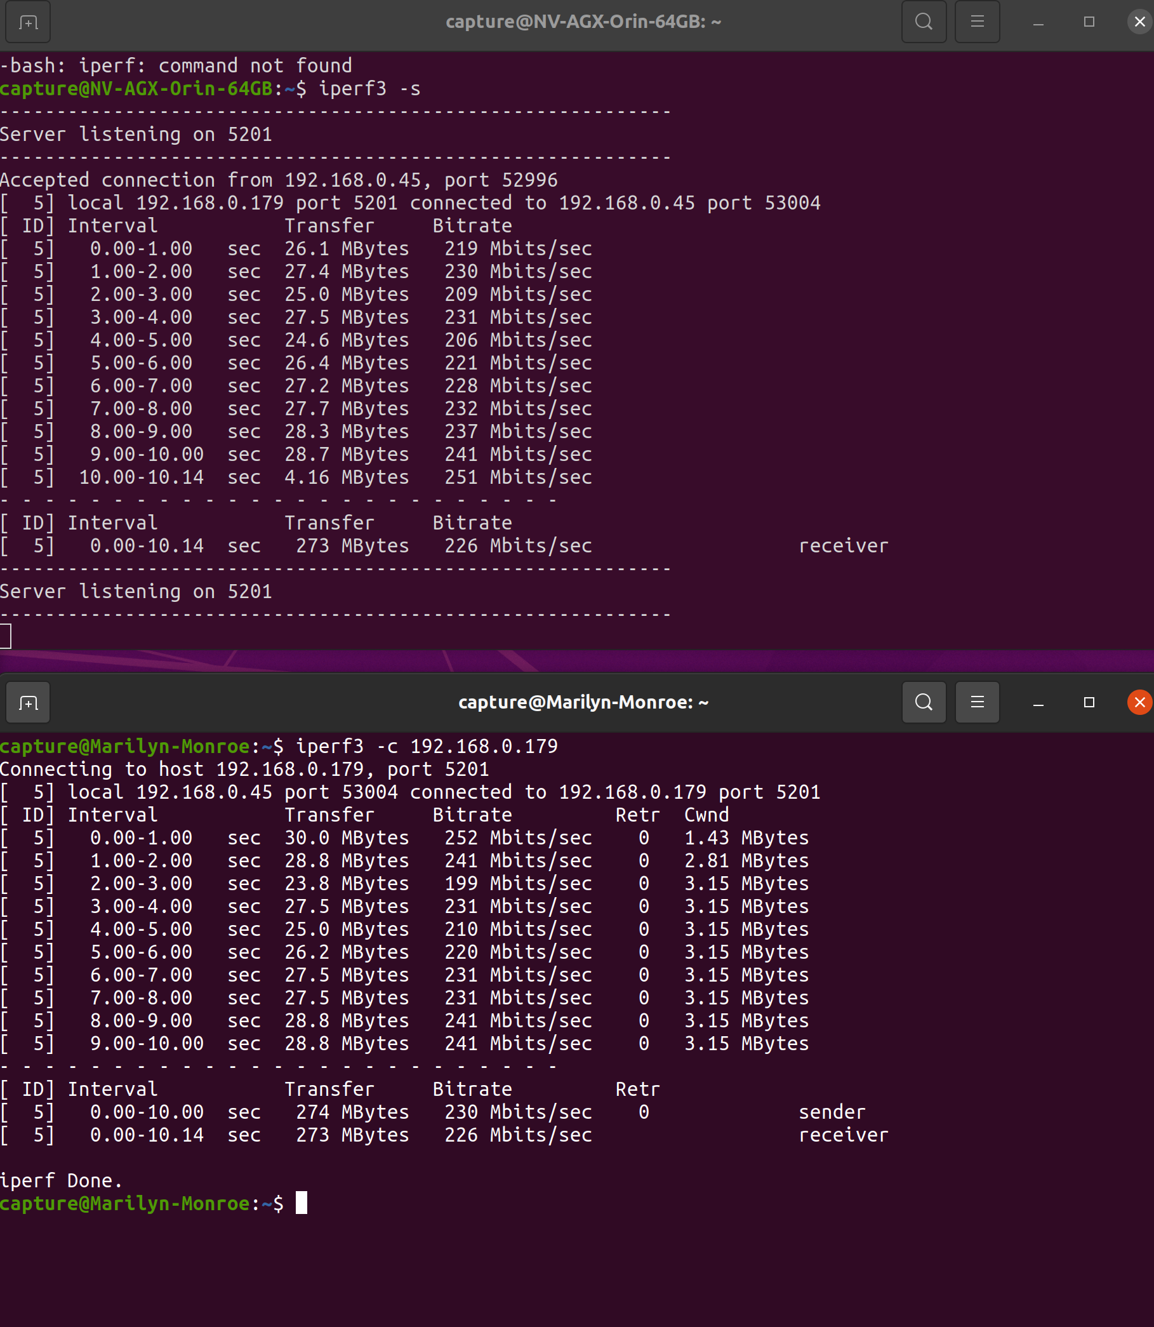Select the capture@Marilyn-Monroe title bar
Screen dimensions: 1154x1327
pos(583,702)
